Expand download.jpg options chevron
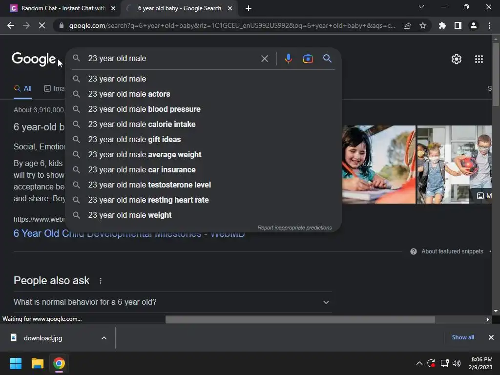The image size is (500, 375). coord(104,338)
